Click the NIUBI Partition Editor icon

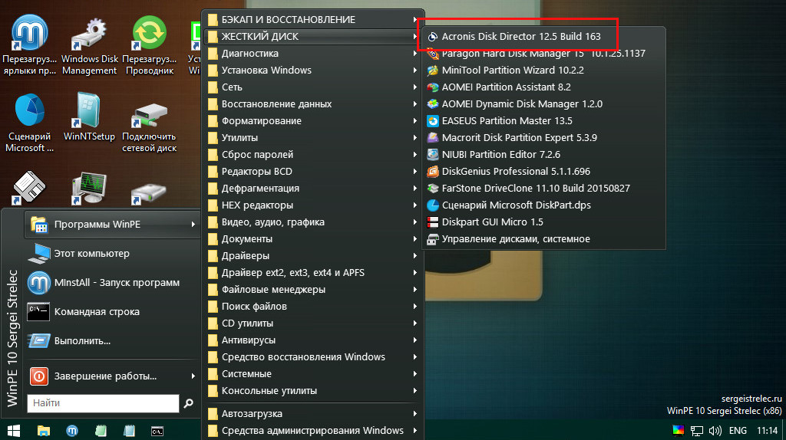click(433, 155)
